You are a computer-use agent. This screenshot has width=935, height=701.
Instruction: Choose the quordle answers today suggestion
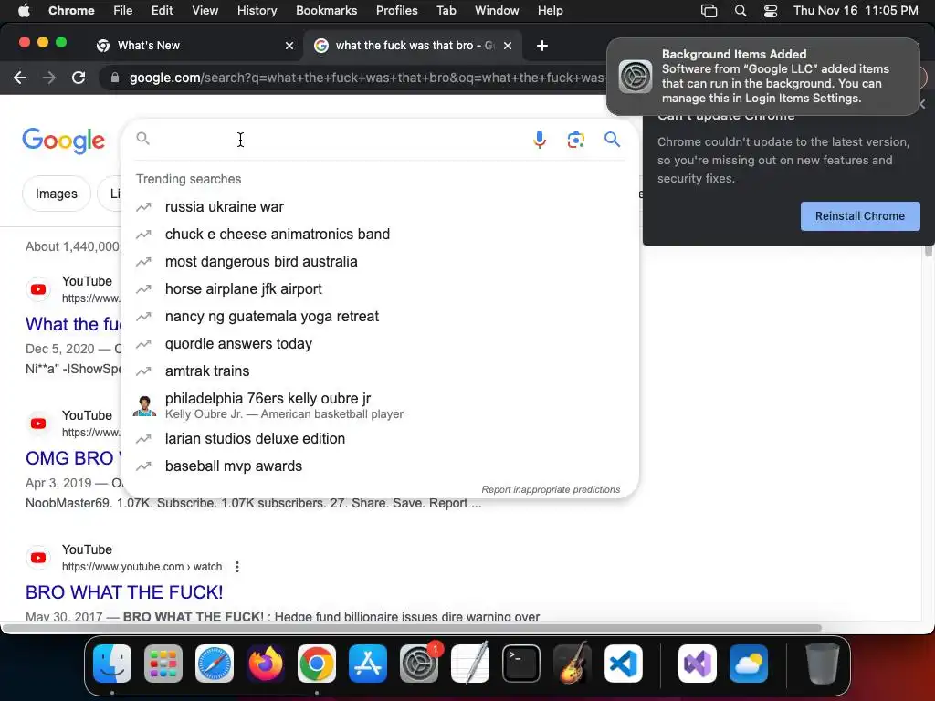click(x=238, y=344)
